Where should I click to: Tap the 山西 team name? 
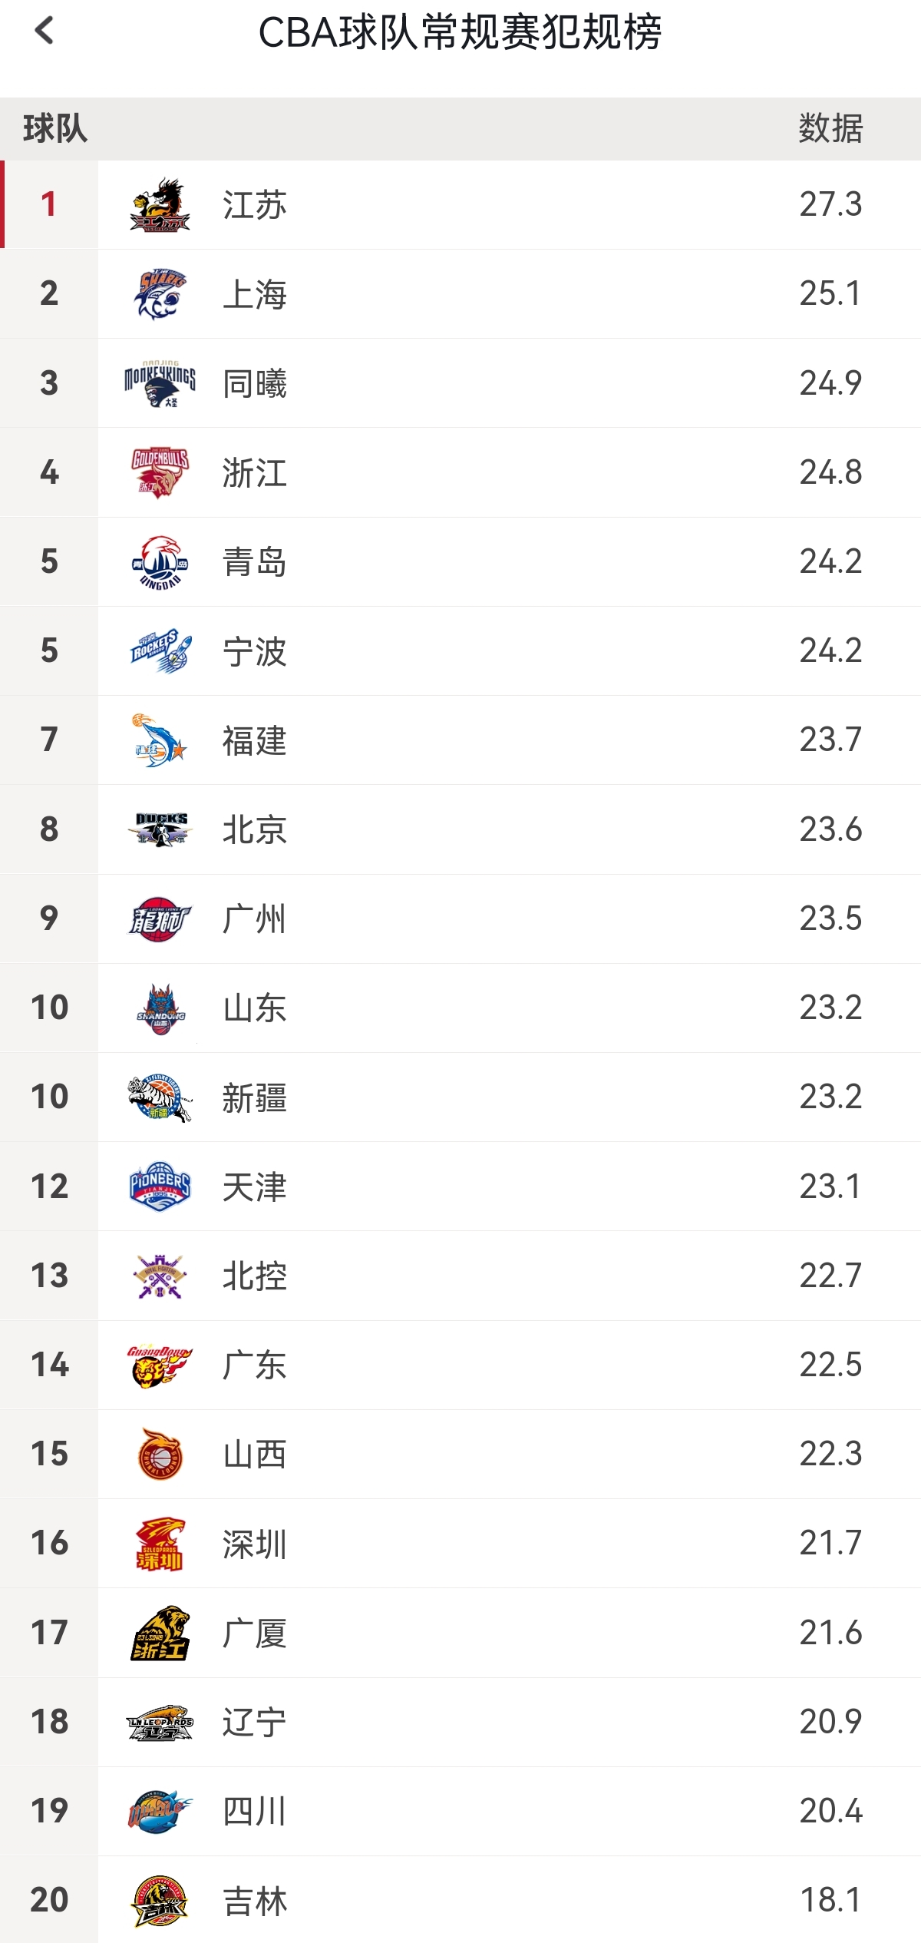[255, 1454]
